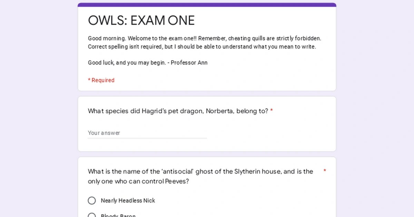The height and width of the screenshot is (217, 414).
Task: Click the Slytherin ghost question text
Action: point(200,176)
